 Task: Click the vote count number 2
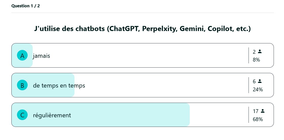coord(254,52)
